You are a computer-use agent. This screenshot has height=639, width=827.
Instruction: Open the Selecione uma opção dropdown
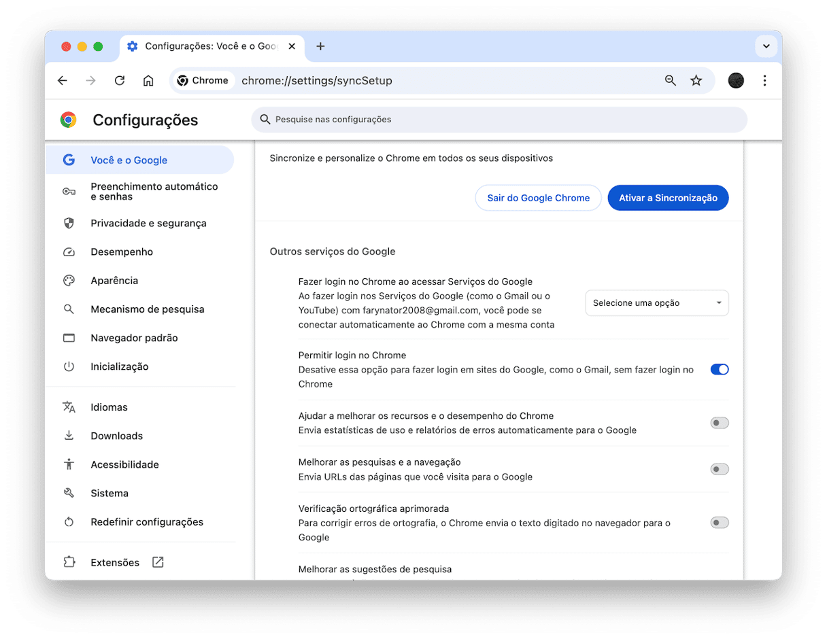(x=656, y=303)
